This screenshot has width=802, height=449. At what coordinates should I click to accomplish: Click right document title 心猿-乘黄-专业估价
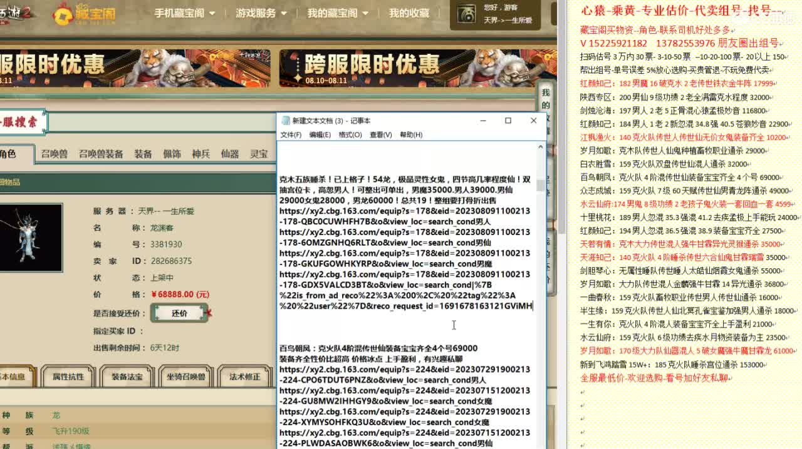[x=682, y=11]
